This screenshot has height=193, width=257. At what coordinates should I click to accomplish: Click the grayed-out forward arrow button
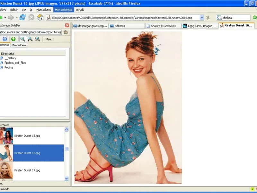click(11, 18)
